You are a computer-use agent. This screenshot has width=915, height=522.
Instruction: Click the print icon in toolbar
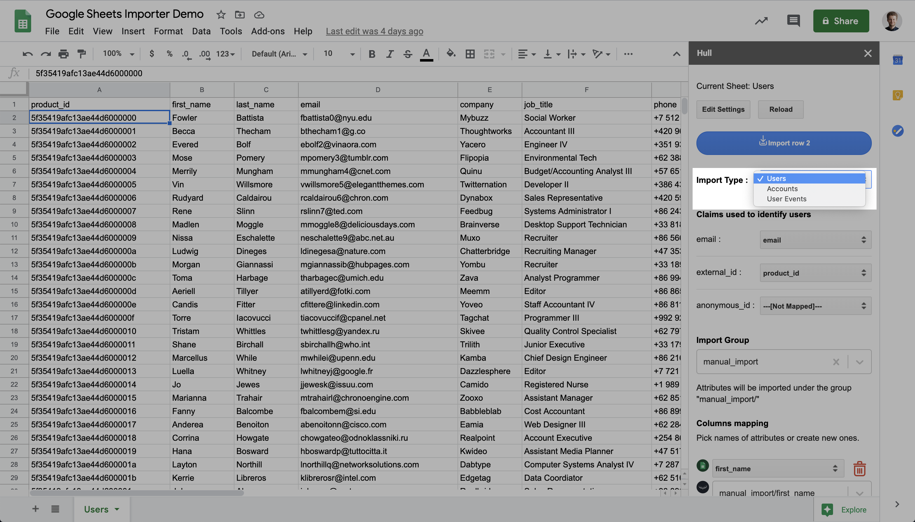64,54
